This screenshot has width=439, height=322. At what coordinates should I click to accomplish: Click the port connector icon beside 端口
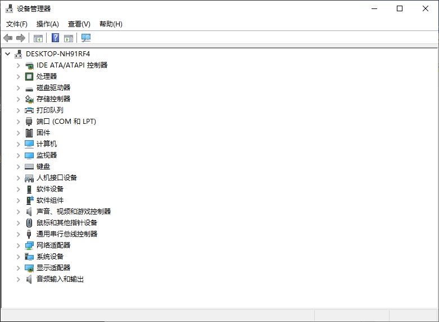(x=29, y=122)
